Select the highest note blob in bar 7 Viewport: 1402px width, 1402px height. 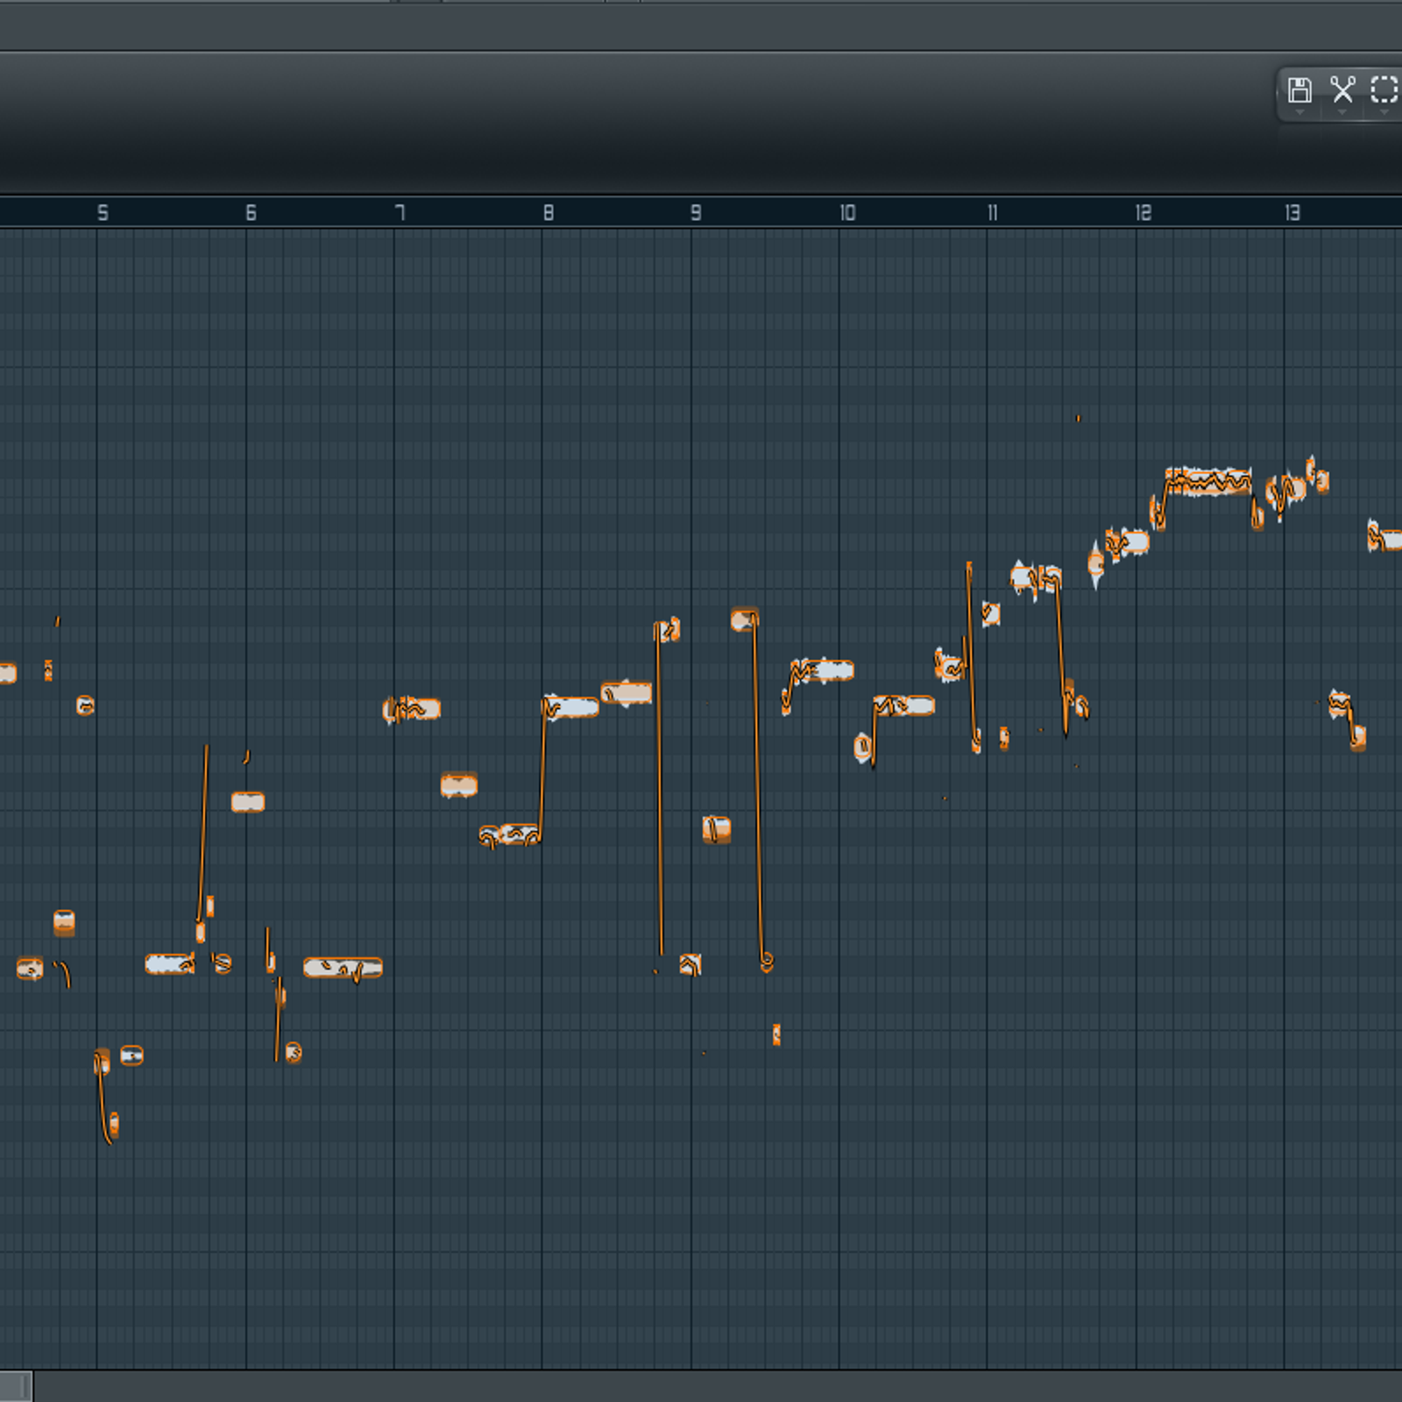[412, 709]
